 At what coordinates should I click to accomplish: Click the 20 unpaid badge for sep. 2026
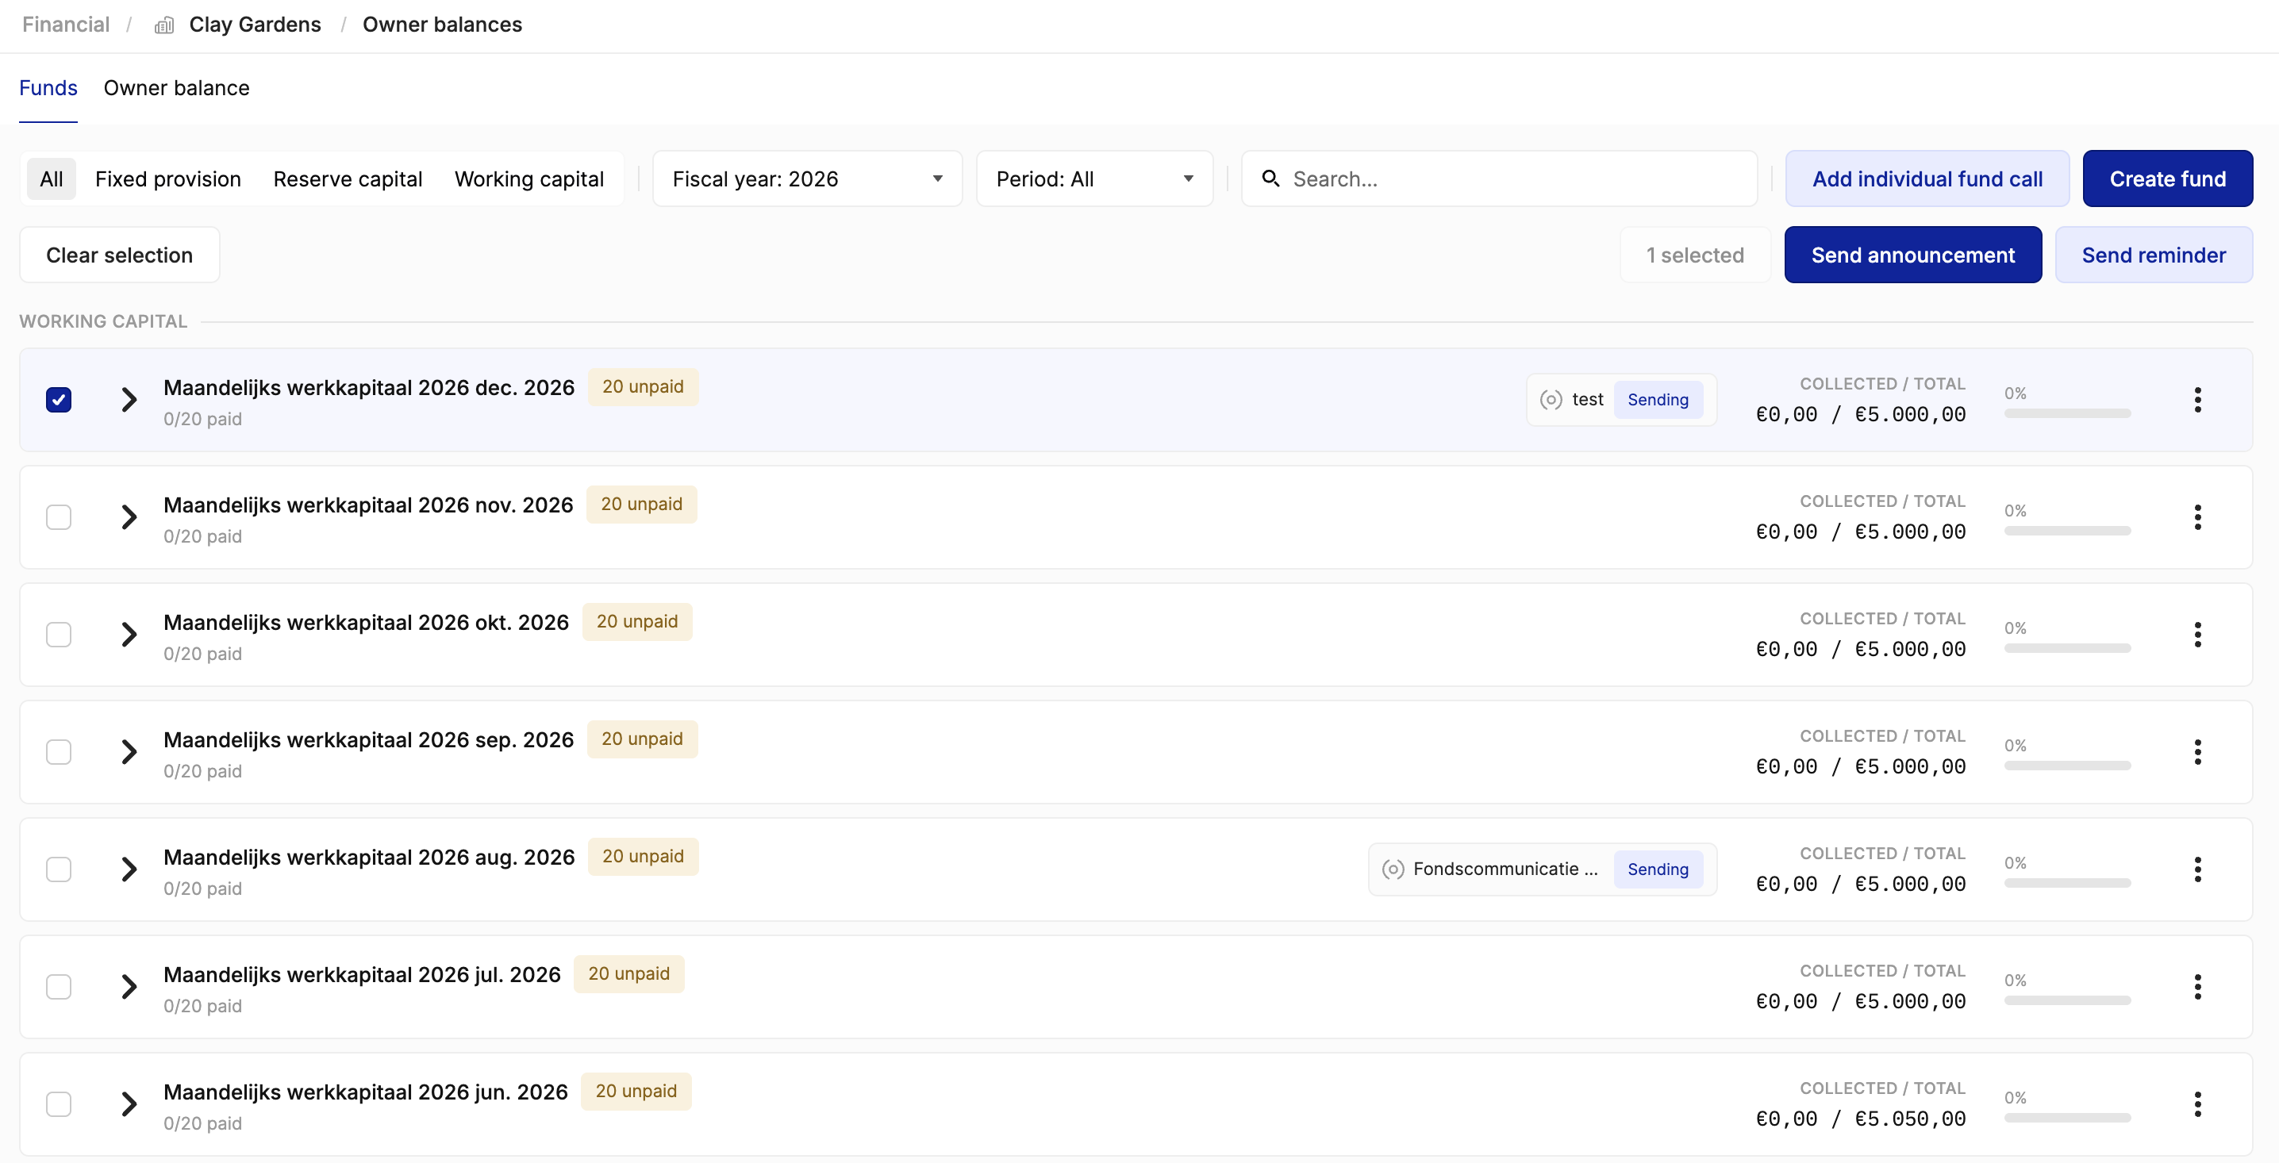(642, 739)
